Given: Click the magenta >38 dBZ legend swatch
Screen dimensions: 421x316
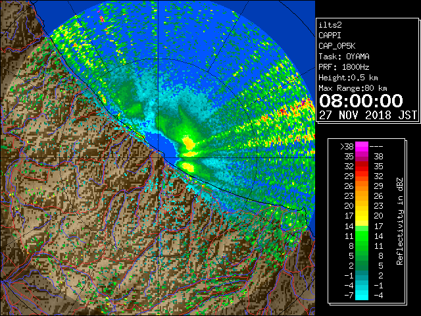Looking at the screenshot, I should pos(362,146).
